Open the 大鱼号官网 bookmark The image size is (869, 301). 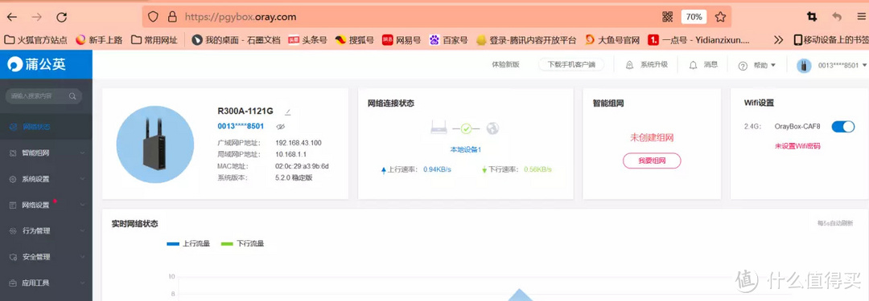tap(612, 40)
